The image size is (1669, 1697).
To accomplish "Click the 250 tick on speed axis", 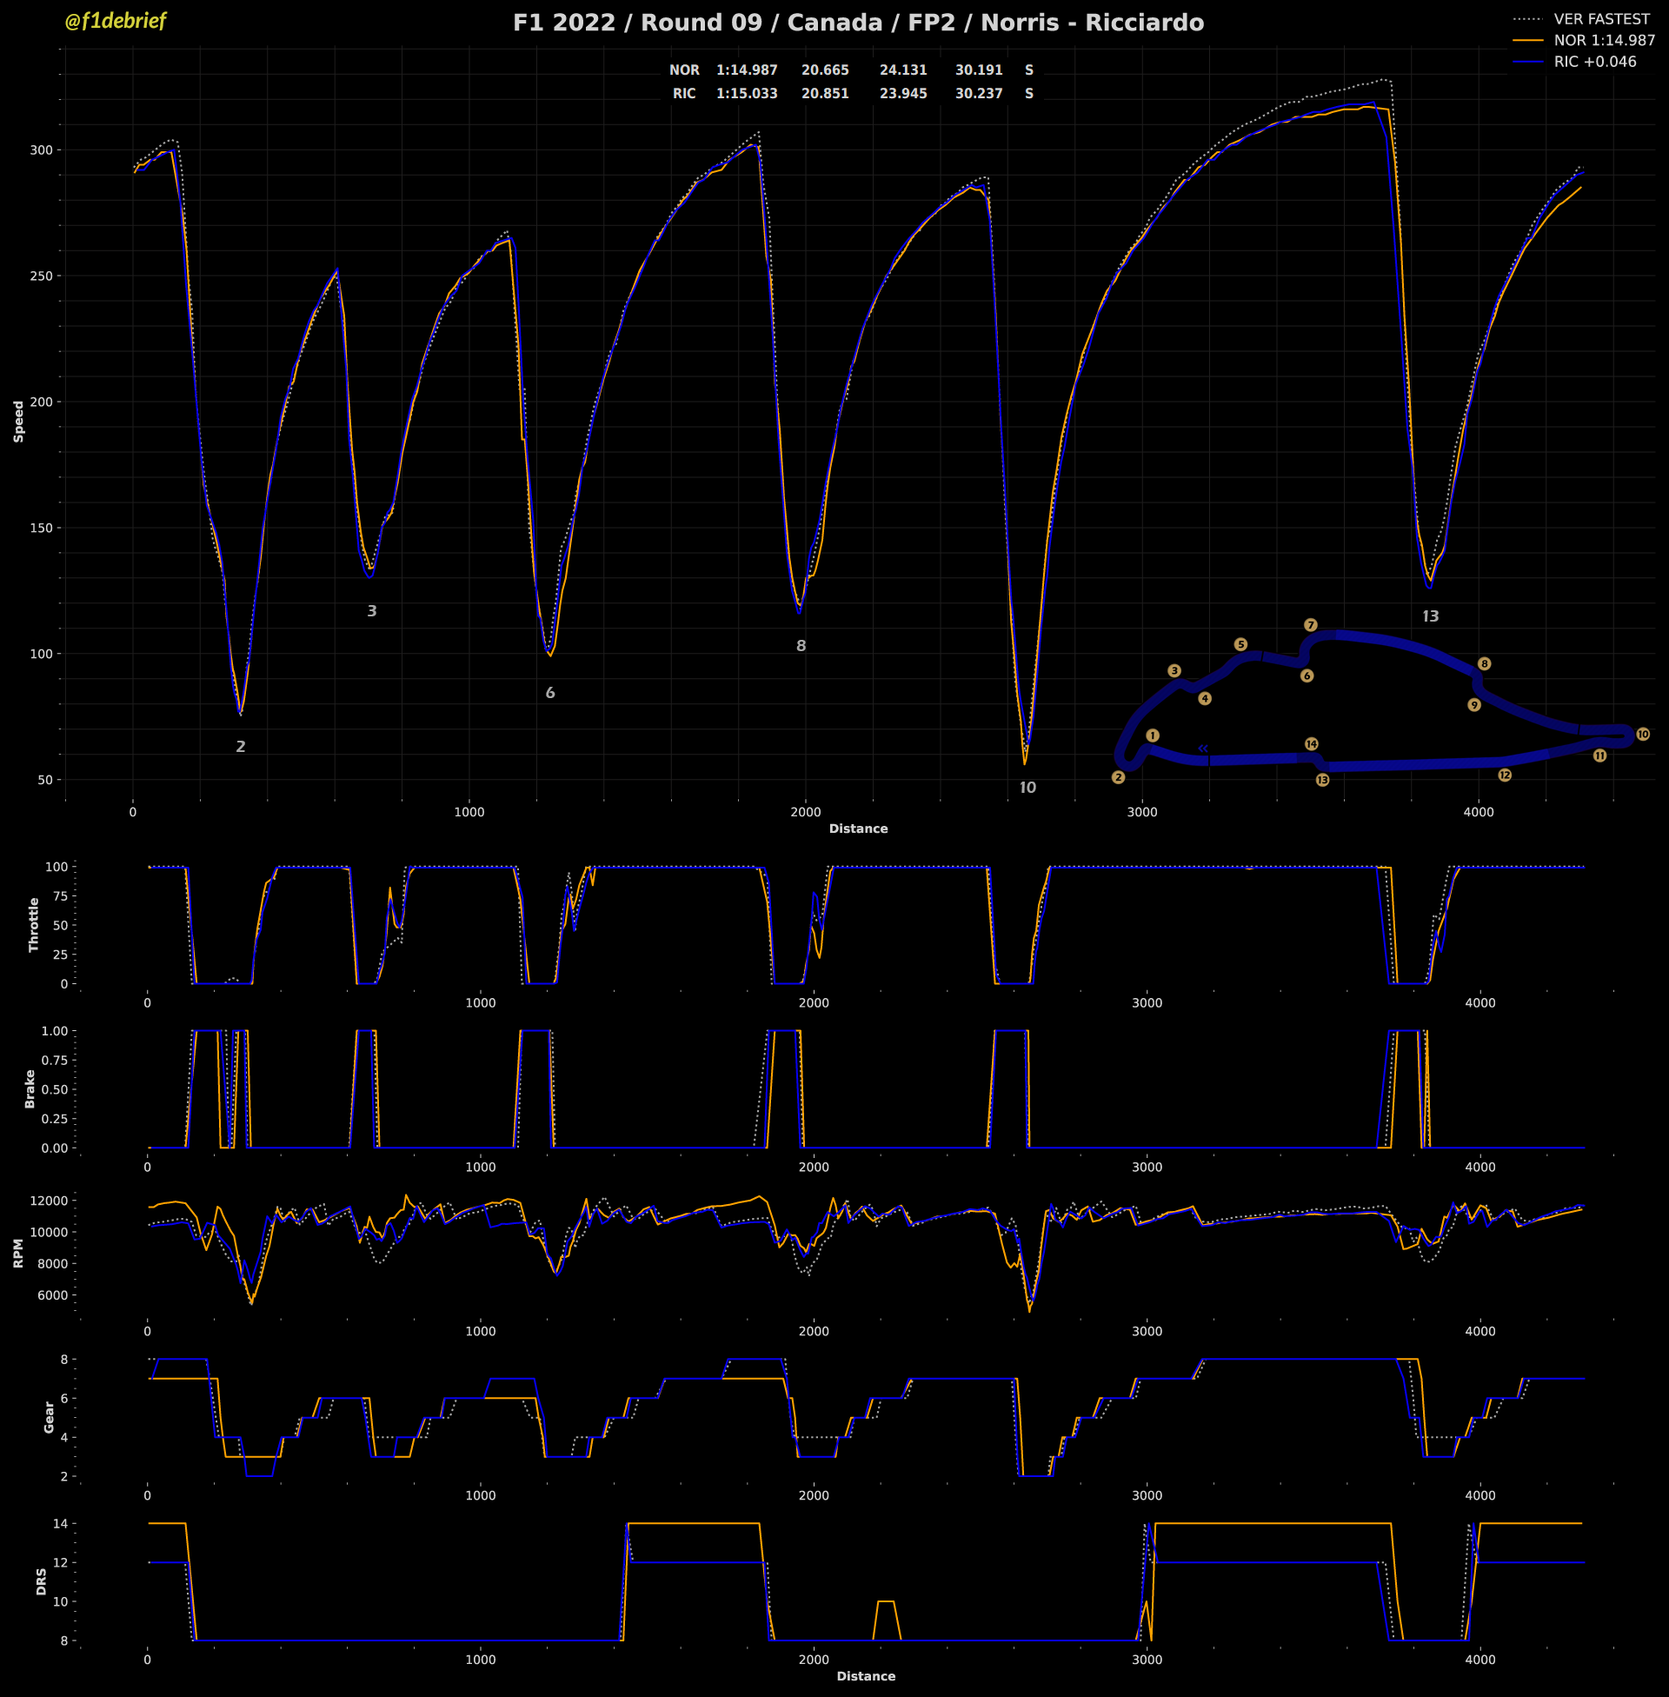I will tap(41, 276).
